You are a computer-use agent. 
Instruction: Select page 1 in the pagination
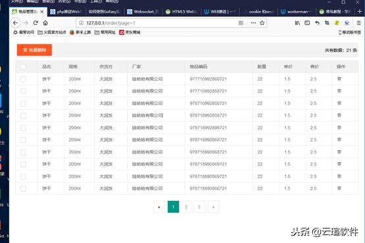tap(173, 207)
